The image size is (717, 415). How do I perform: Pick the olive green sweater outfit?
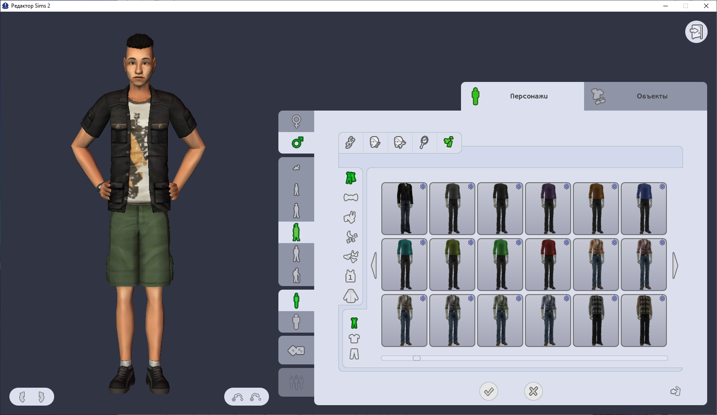(452, 265)
